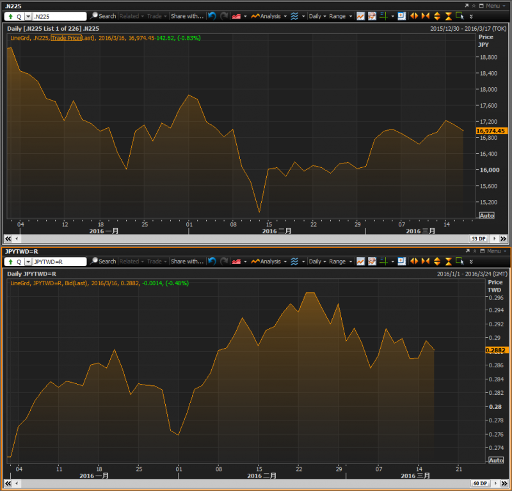
Task: Click the 53 DP slider box on the .N225 scrollbar
Action: pos(478,238)
